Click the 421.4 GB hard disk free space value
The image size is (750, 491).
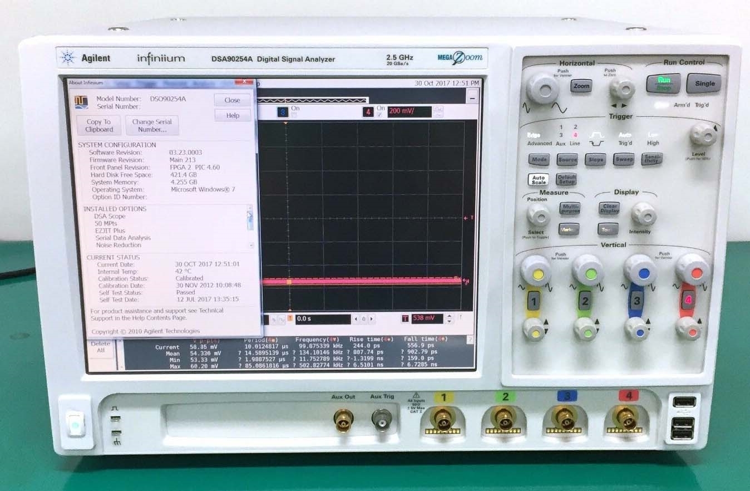pos(184,175)
